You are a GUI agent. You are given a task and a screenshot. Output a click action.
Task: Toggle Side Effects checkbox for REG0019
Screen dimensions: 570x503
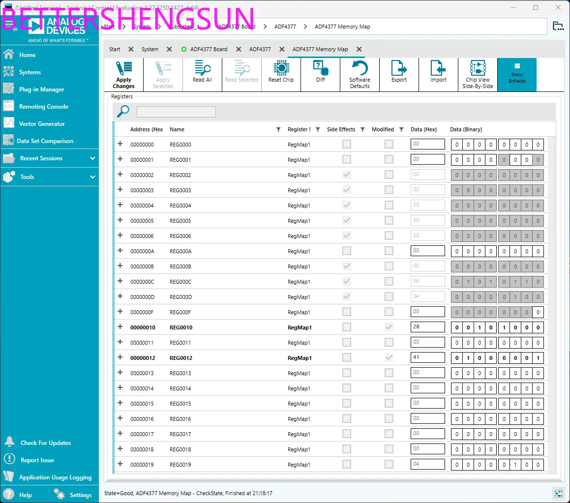(x=347, y=464)
